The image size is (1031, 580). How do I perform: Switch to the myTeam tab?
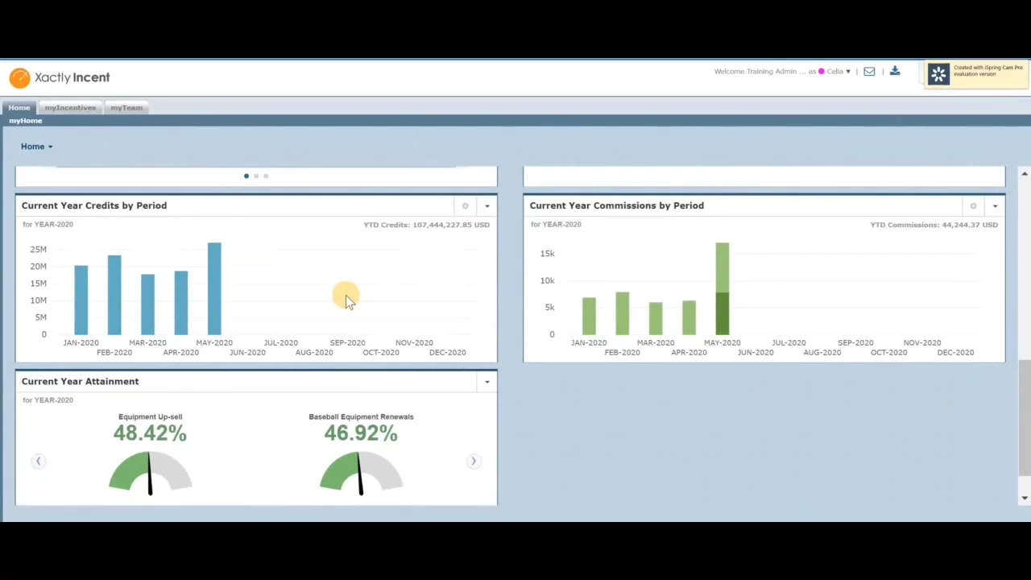click(x=126, y=107)
